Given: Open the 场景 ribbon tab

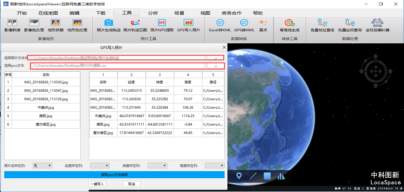Looking at the screenshot, I should click(x=179, y=13).
